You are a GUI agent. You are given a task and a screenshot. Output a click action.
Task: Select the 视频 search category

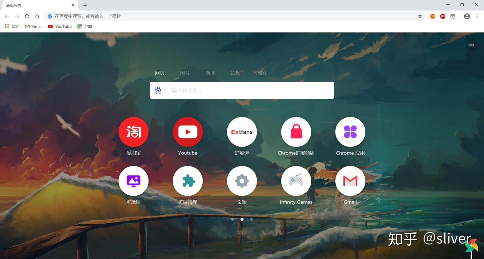pos(235,73)
